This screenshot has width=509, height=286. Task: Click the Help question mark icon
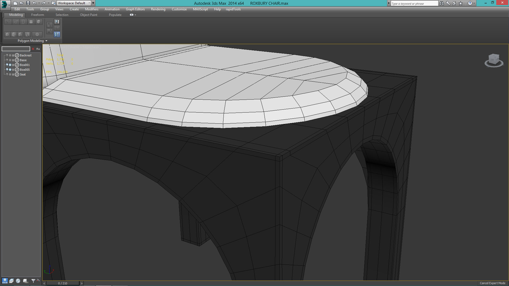pos(470,3)
